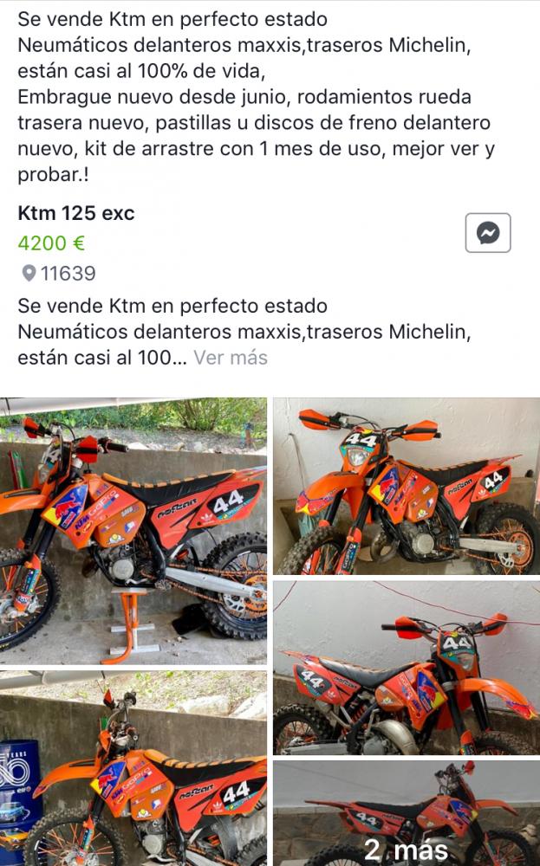Open the photo showing the bike's headlight front
Screen dimensions: 540x866
pos(407,486)
